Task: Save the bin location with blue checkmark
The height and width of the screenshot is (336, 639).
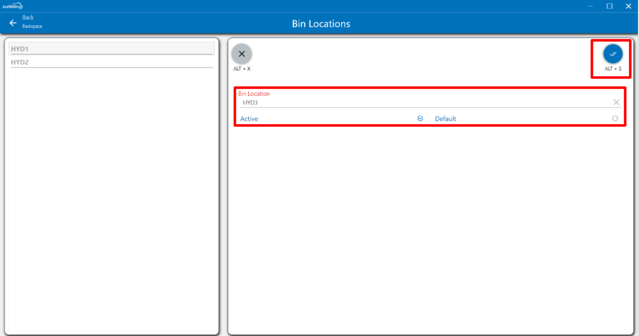Action: [612, 54]
